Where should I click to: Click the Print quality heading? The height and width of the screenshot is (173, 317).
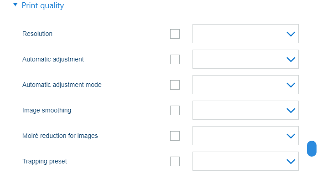(43, 5)
